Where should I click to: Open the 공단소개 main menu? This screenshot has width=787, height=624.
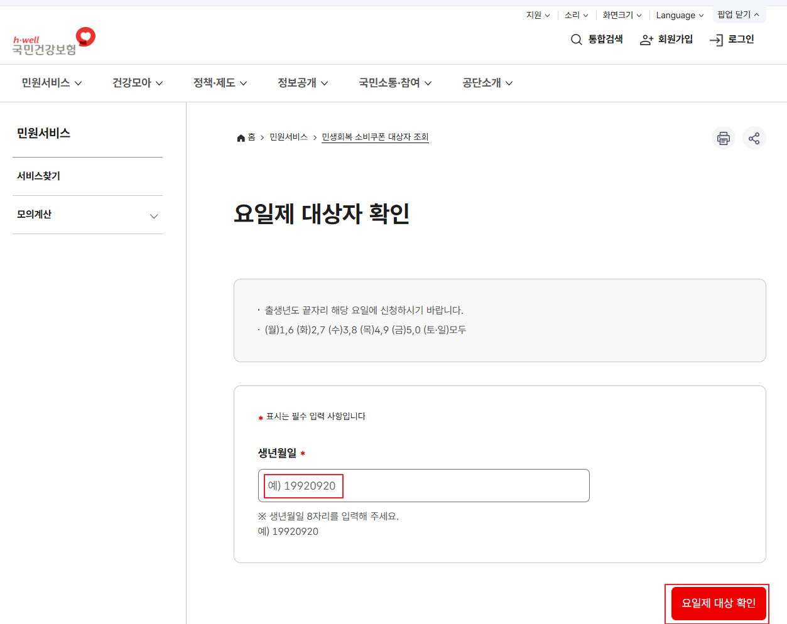tap(487, 83)
